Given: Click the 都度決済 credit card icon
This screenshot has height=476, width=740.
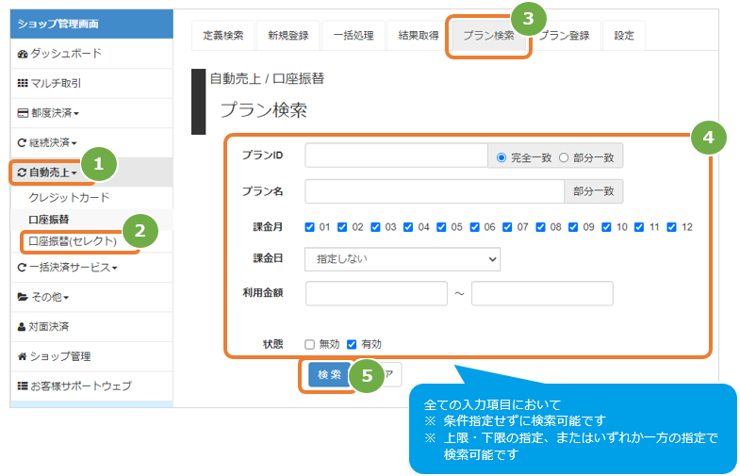Looking at the screenshot, I should tap(23, 113).
